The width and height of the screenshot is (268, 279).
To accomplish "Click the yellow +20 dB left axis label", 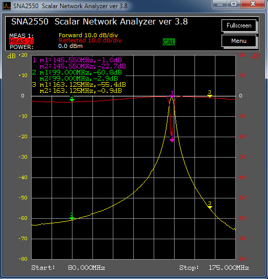I will tap(23, 55).
